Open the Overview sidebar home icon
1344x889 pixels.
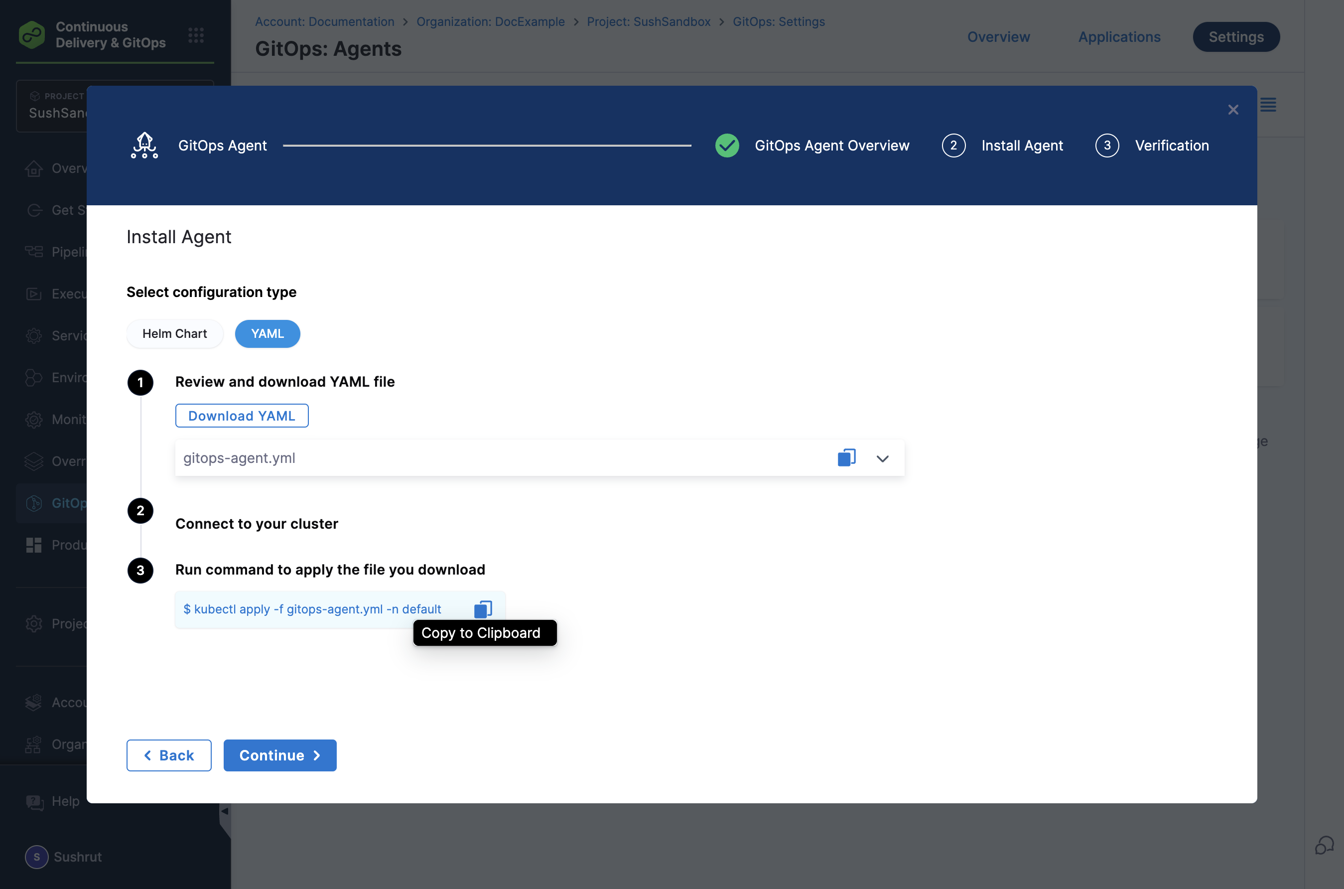(x=33, y=168)
